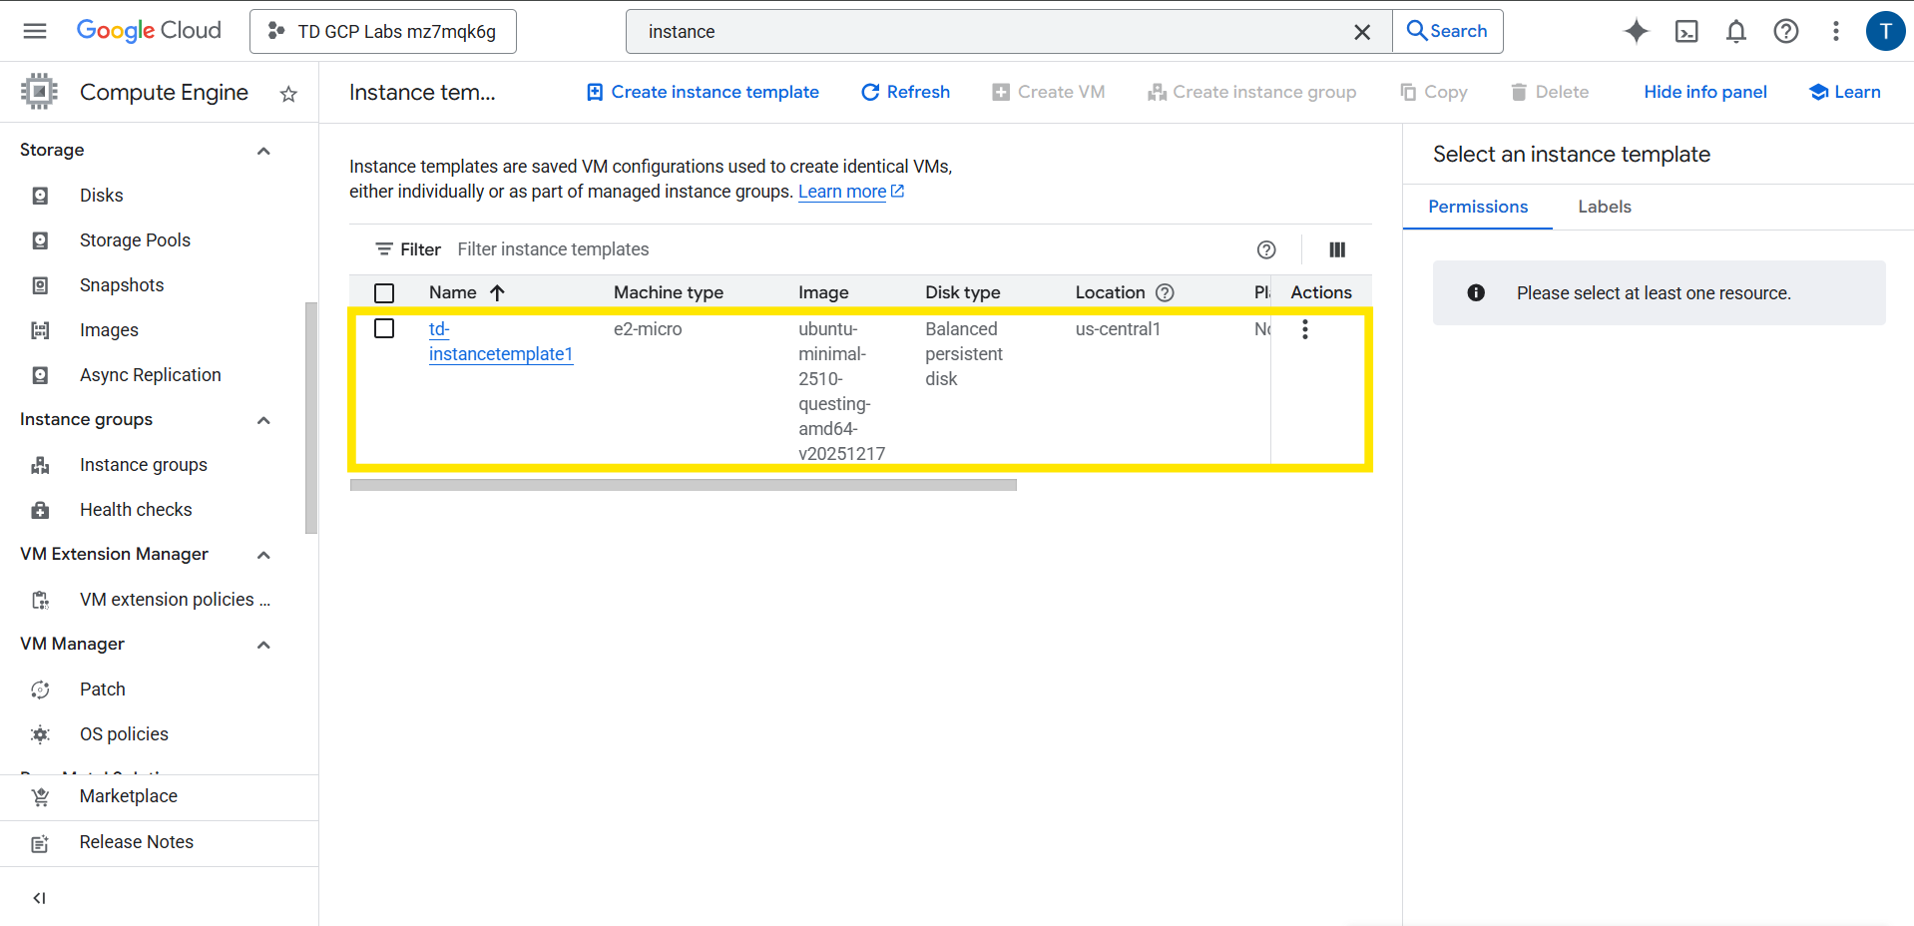Collapse the Instance groups section
1914x926 pixels.
[263, 420]
